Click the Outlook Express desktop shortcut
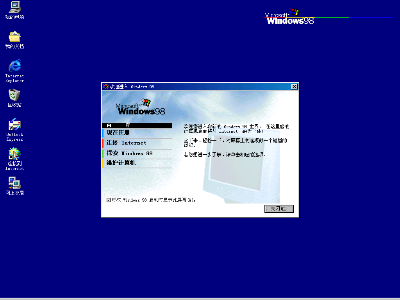Screen dimensions: 400x300 click(14, 125)
